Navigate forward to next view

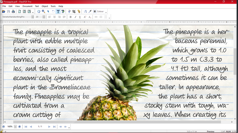click(65, 127)
